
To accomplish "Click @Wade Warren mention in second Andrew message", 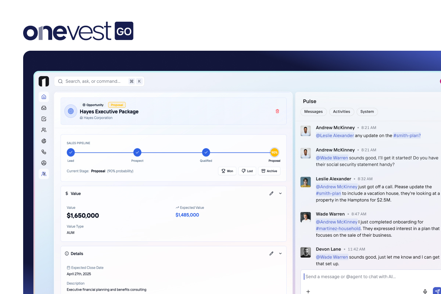I will pyautogui.click(x=332, y=158).
